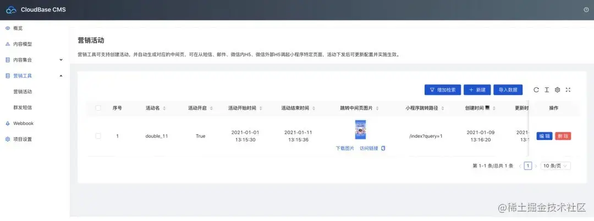Check the double_11 row checkbox
Screen dimensions: 594x221
(98, 136)
